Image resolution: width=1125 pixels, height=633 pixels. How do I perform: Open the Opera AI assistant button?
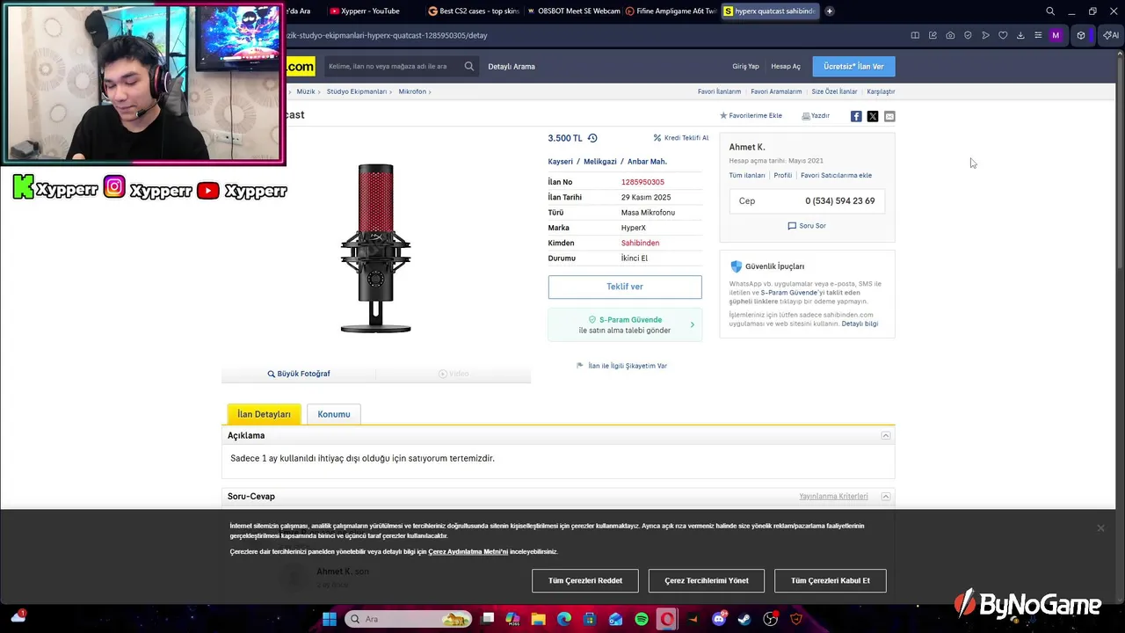coord(1111,35)
